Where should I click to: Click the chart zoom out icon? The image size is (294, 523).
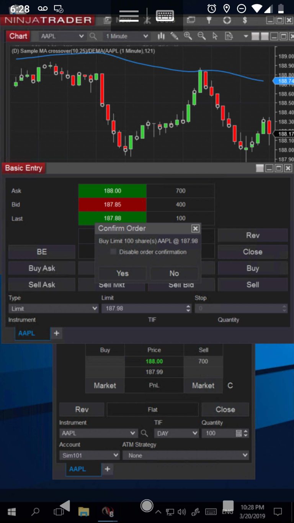[201, 36]
